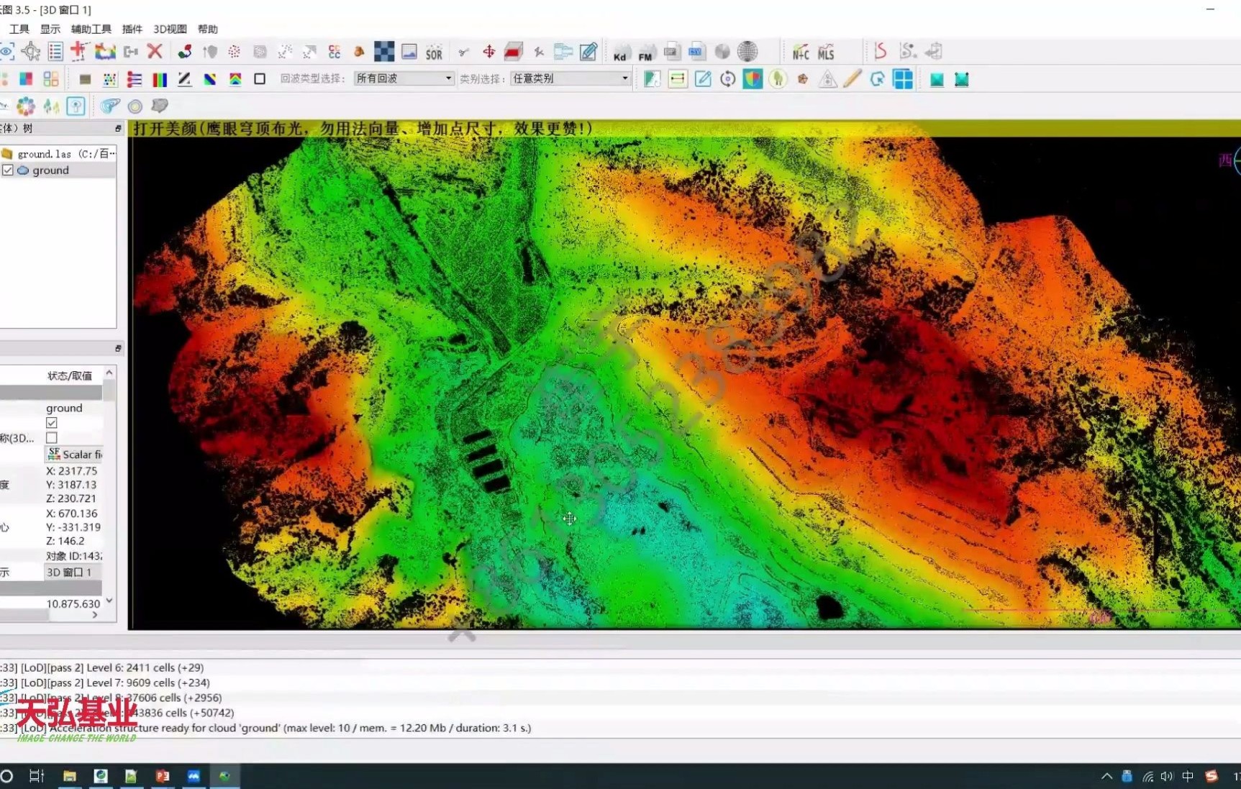
Task: Open the 插件 menu
Action: (132, 29)
